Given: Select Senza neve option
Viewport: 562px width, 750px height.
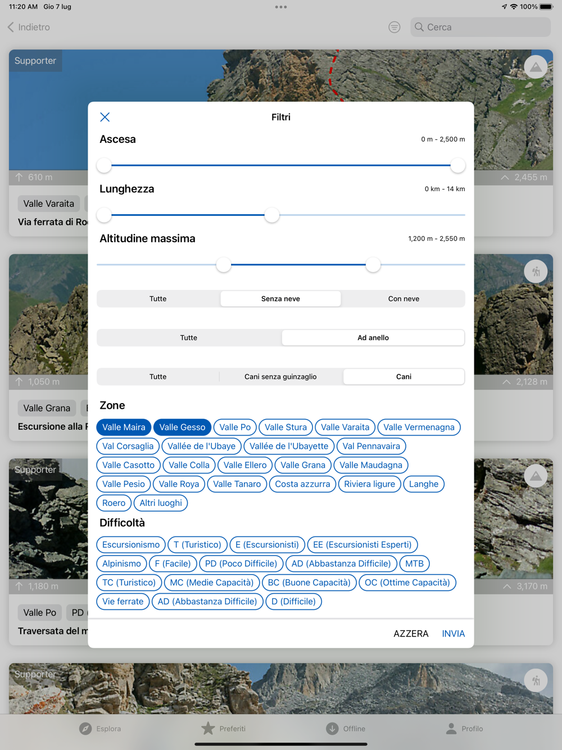Looking at the screenshot, I should pos(280,299).
